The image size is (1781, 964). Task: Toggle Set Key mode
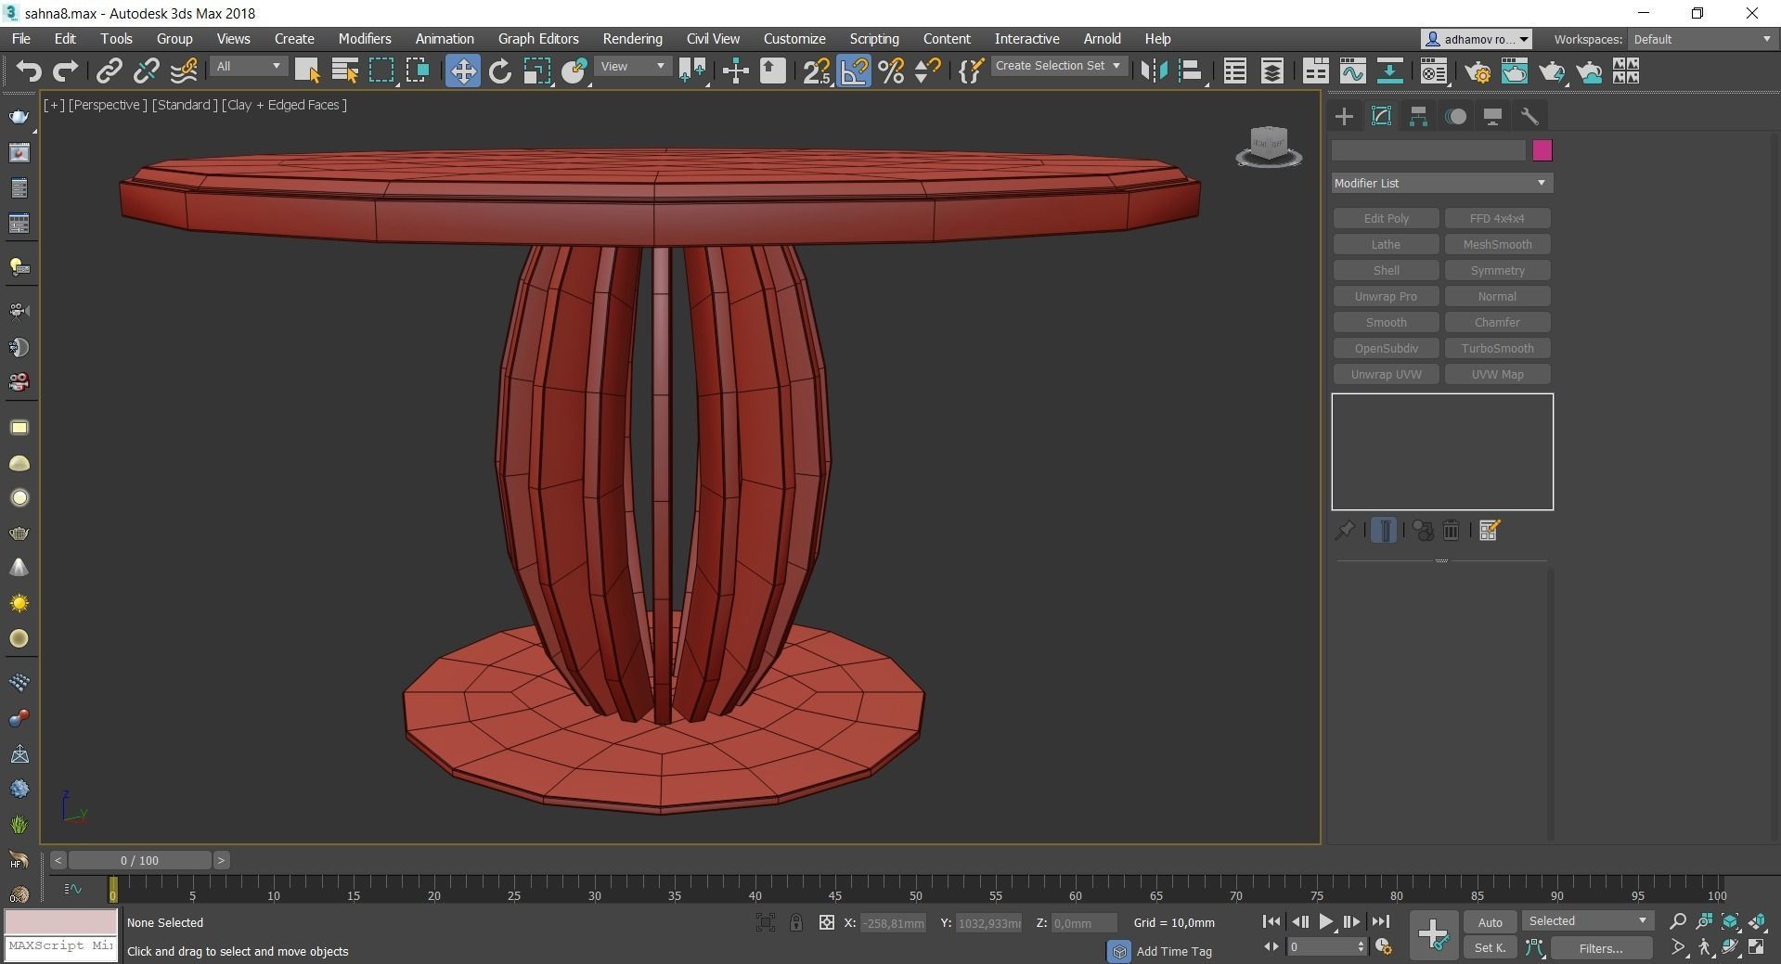[x=1490, y=947]
